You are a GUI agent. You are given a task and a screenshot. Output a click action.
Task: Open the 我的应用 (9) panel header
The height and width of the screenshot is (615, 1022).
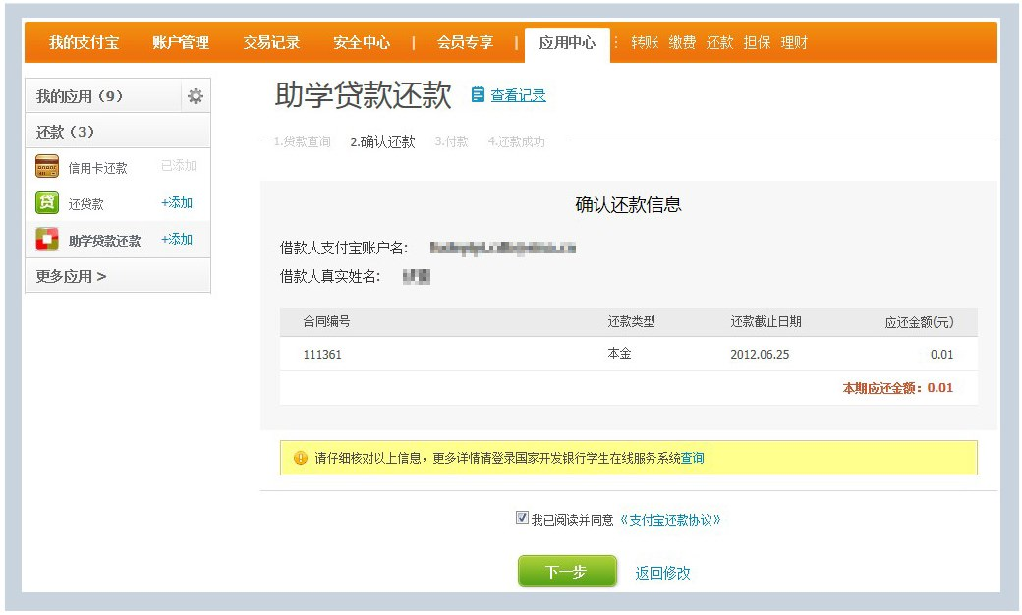(80, 96)
